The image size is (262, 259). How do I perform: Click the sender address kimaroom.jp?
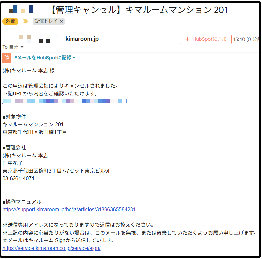82,39
